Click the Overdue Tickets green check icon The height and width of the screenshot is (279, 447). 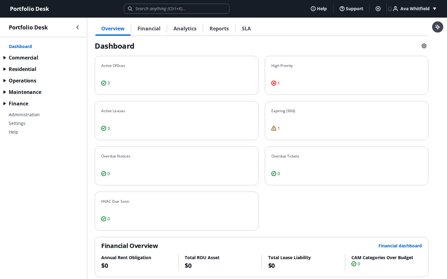[274, 174]
